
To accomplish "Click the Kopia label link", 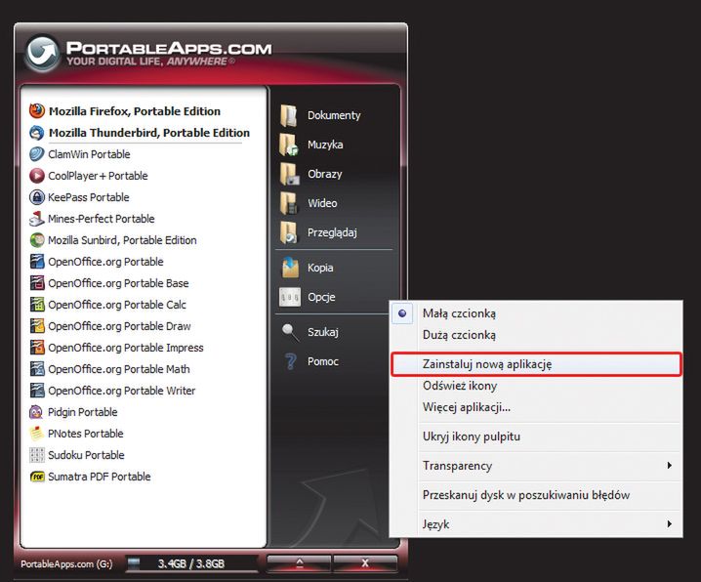I will click(x=320, y=268).
